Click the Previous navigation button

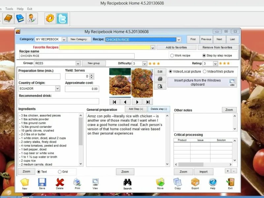pyautogui.click(x=206, y=39)
